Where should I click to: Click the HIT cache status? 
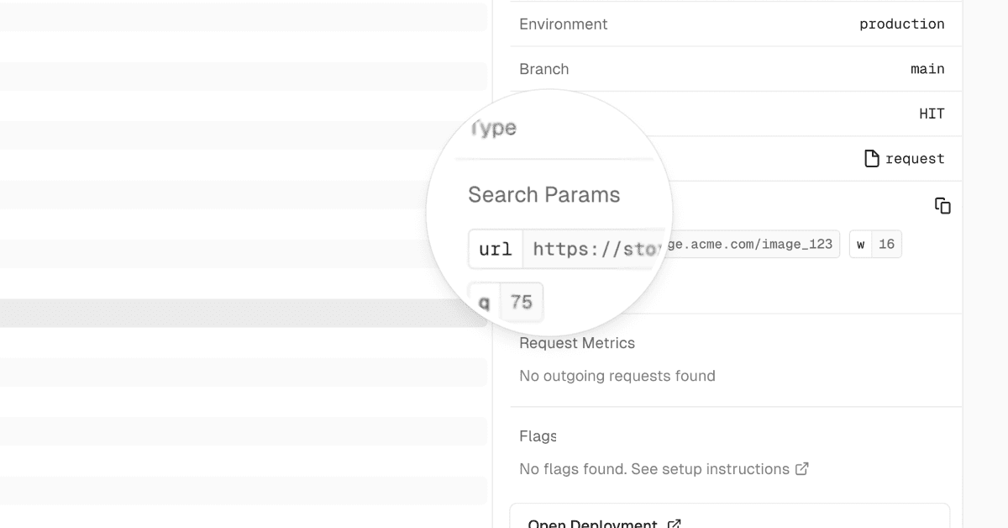point(932,114)
